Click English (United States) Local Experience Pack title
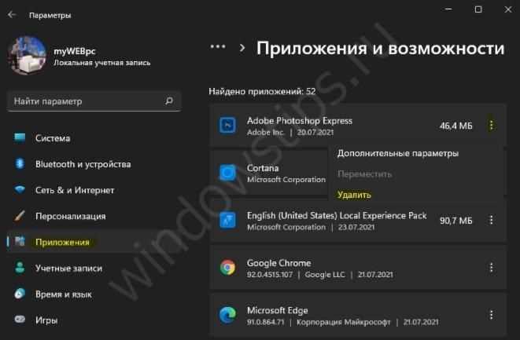The image size is (520, 340). [337, 216]
